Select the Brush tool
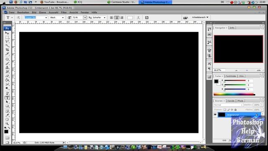The image size is (268, 151). pyautogui.click(x=7, y=63)
